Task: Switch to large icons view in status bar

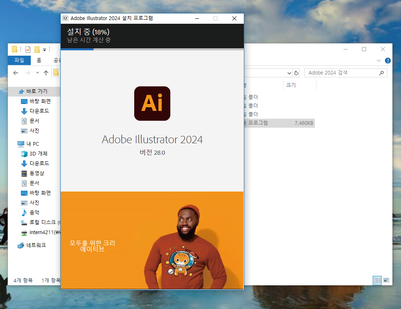Action: click(x=386, y=280)
